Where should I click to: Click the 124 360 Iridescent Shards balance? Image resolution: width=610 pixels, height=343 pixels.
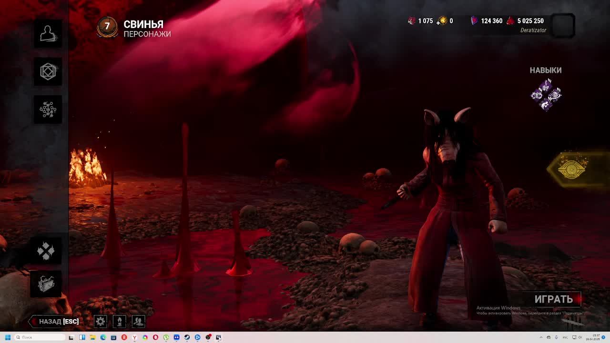point(487,21)
